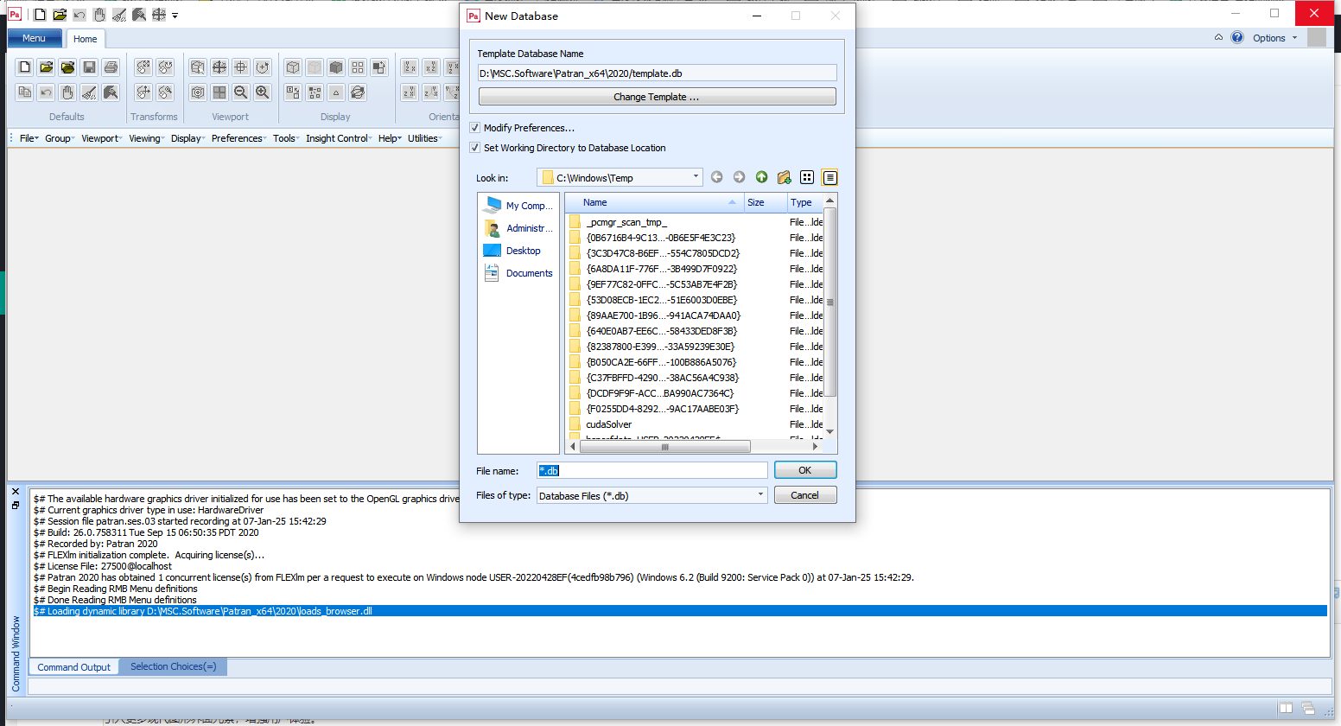
Task: Sort the file list by the Name header
Action: [x=654, y=202]
